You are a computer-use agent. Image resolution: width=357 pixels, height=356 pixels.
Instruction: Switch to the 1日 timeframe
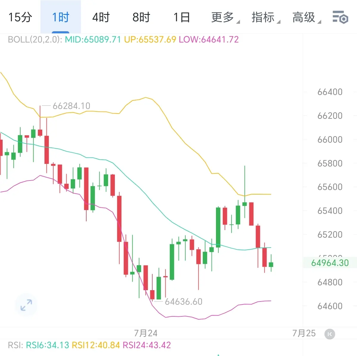coord(182,17)
